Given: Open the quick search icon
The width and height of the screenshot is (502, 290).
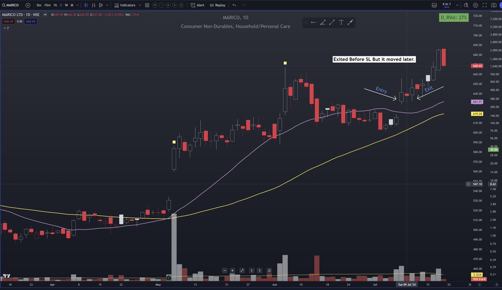Looking at the screenshot, I should coord(466,5).
